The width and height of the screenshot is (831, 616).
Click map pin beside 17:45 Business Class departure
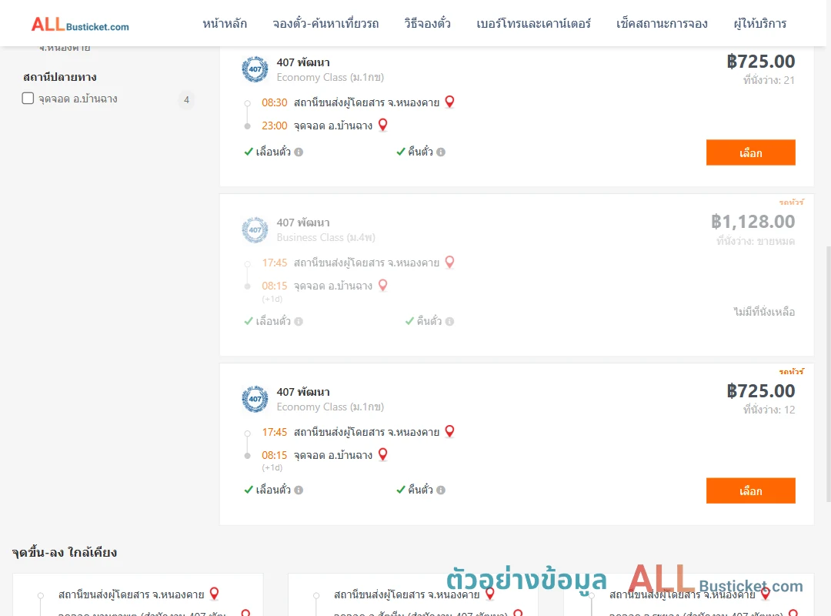tap(449, 262)
